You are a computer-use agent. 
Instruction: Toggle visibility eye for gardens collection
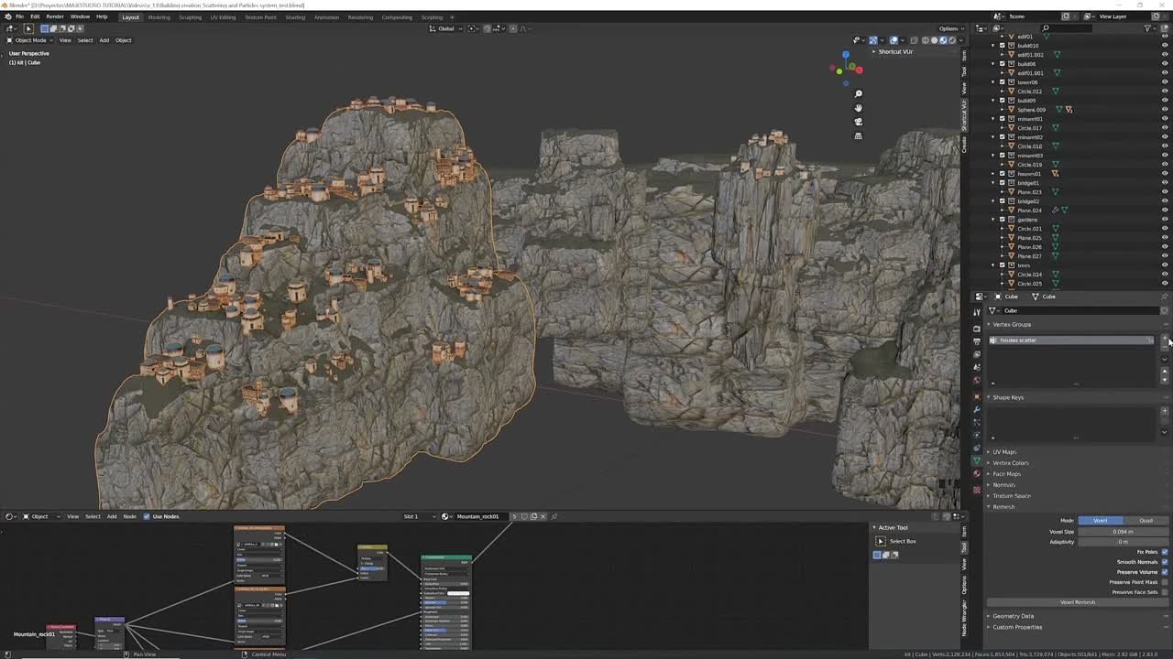(1165, 220)
